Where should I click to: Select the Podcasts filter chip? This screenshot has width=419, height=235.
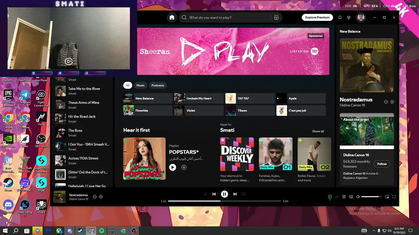pyautogui.click(x=158, y=86)
